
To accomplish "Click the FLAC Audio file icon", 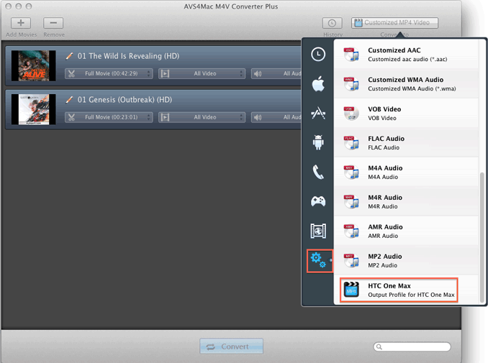I will pos(351,143).
